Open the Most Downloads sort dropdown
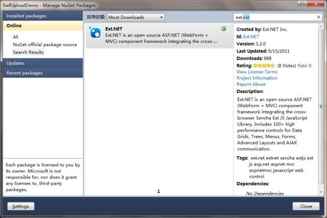 pos(136,17)
